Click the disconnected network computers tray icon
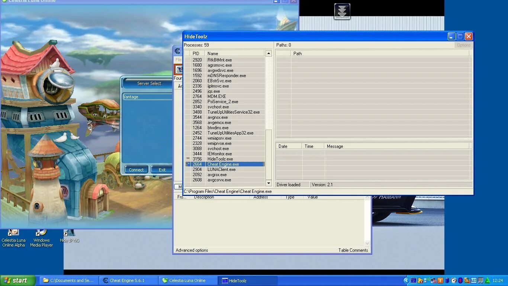 coord(434,280)
